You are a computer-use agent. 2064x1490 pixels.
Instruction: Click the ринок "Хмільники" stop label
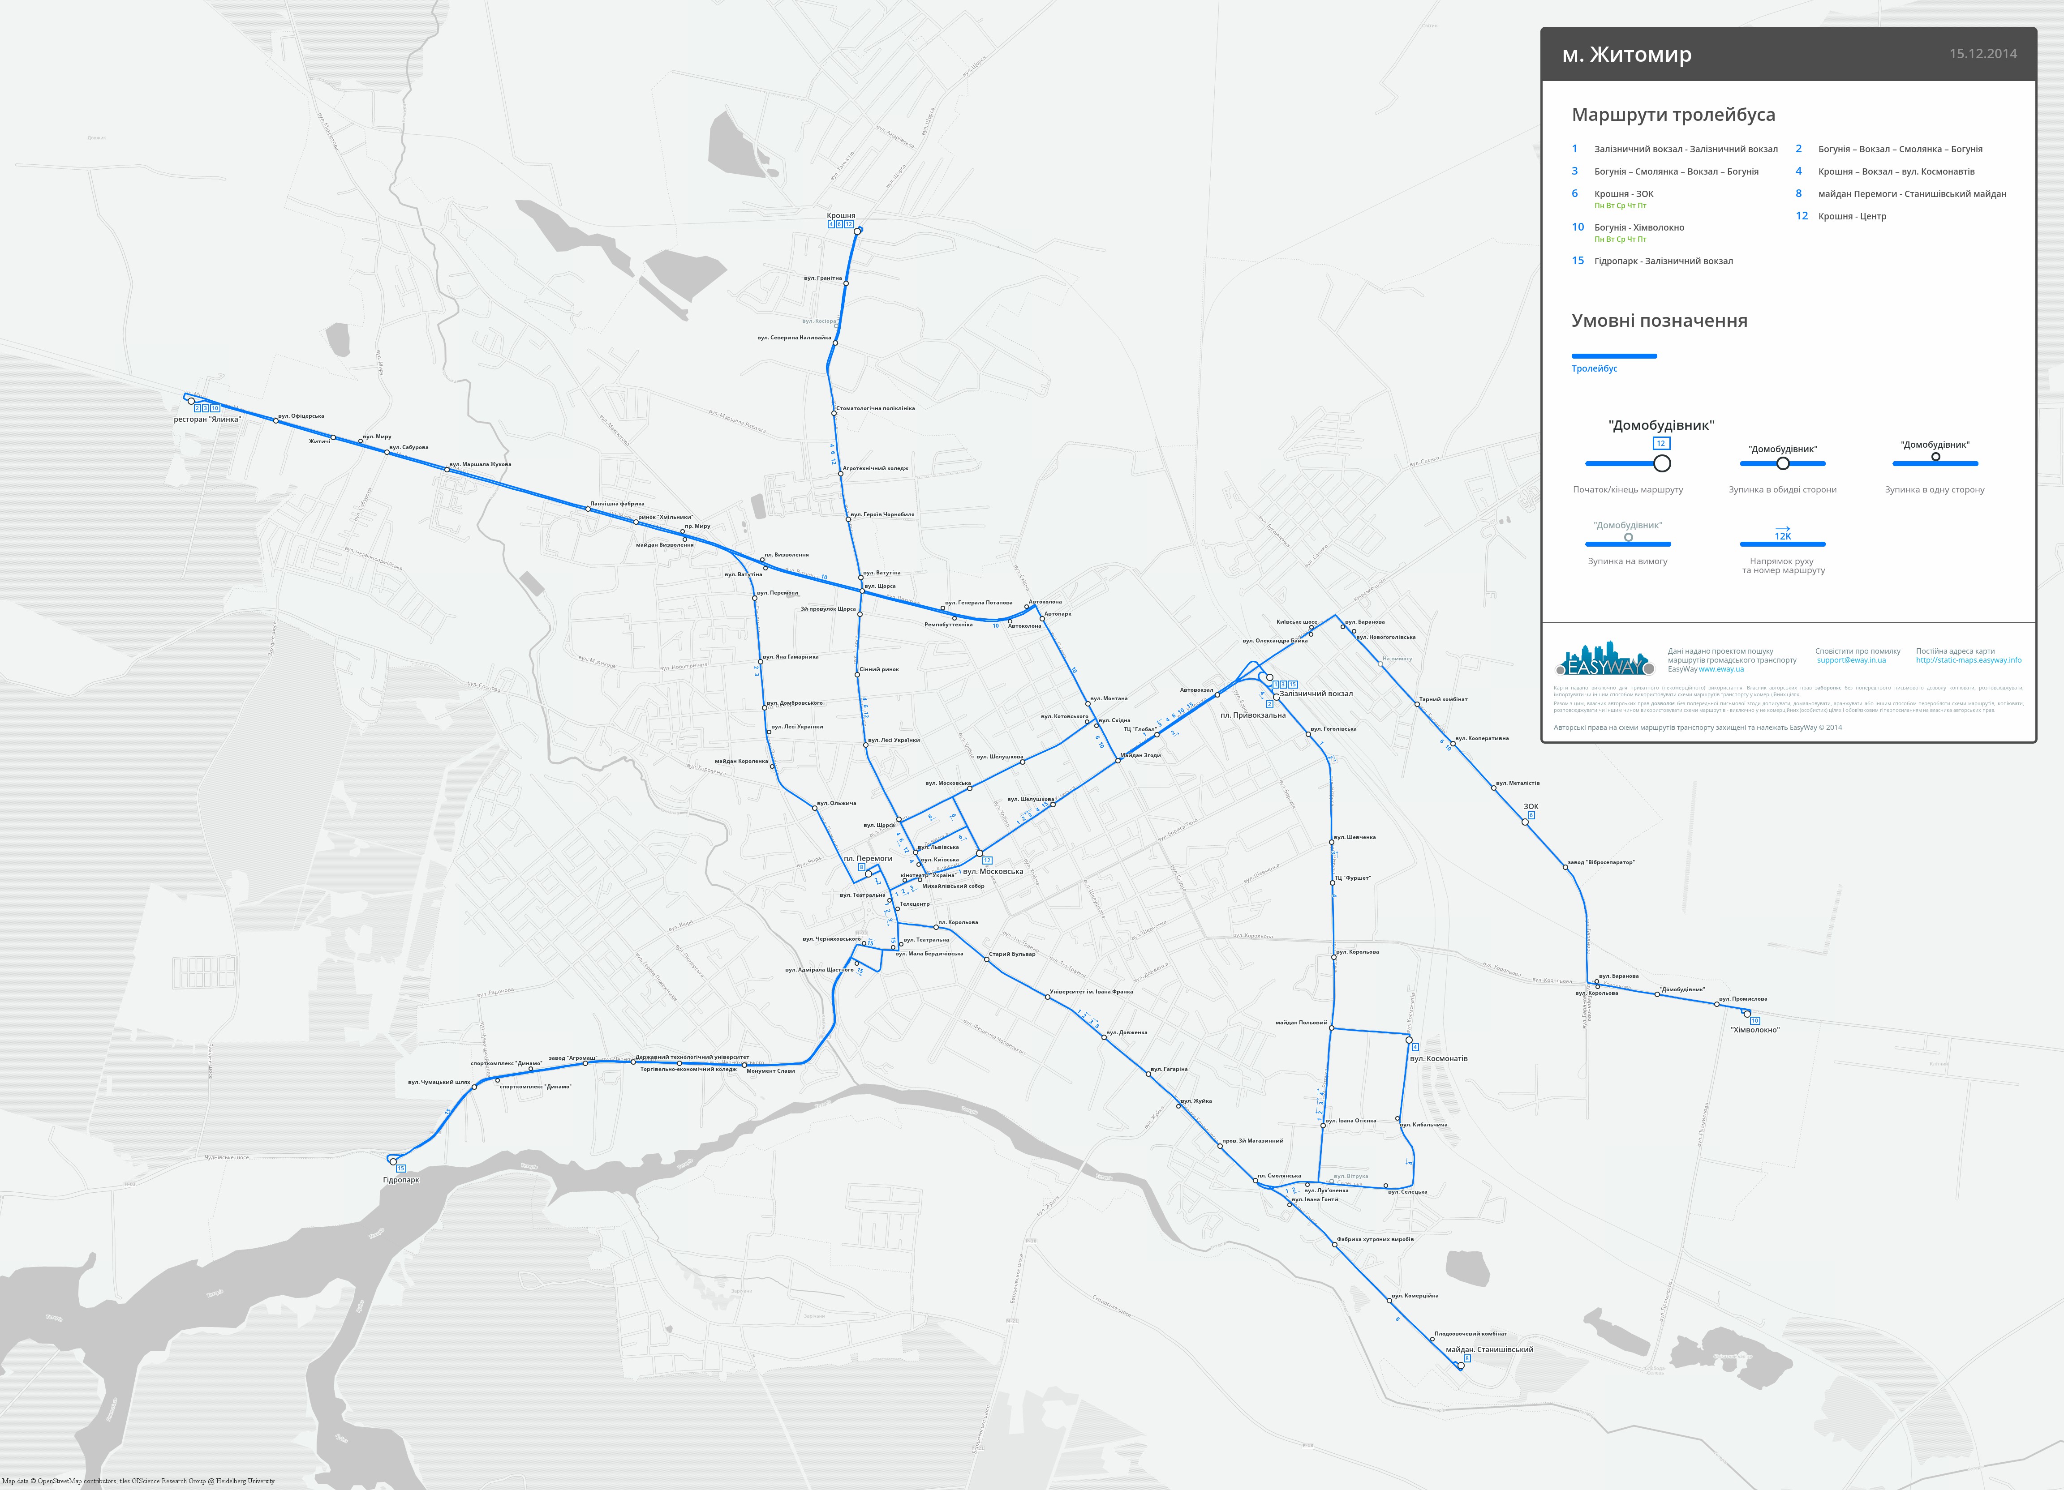665,517
